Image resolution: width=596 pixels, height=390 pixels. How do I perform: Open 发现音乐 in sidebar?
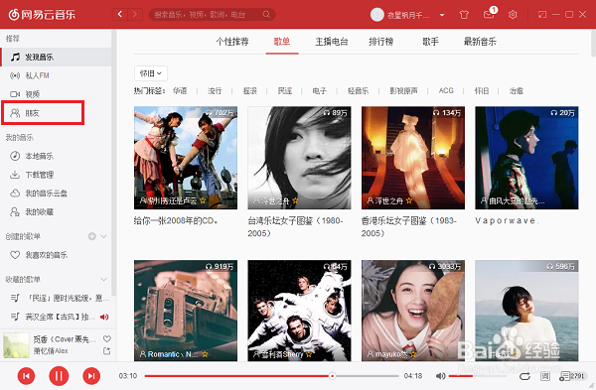[57, 57]
